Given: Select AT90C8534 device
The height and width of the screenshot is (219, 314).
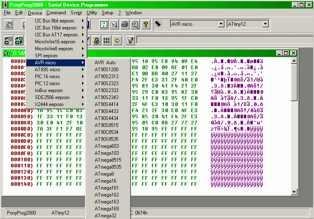Looking at the screenshot, I should (108, 132).
